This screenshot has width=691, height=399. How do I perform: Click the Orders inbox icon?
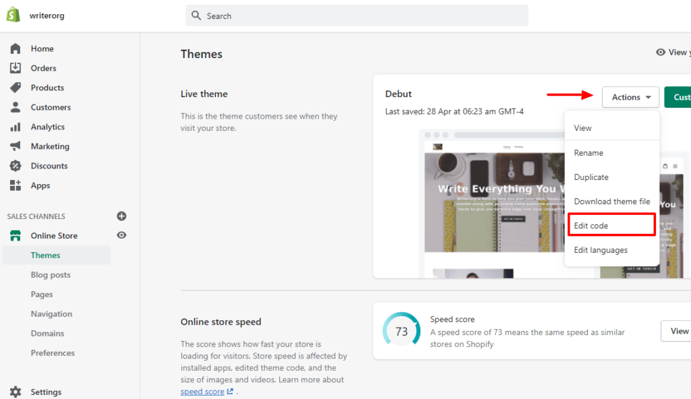(16, 68)
